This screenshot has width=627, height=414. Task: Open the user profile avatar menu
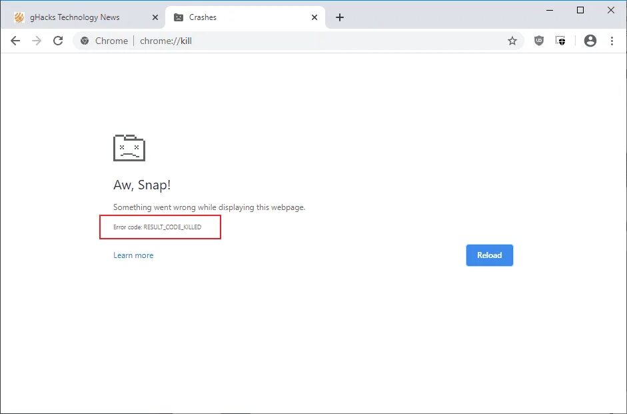[590, 41]
